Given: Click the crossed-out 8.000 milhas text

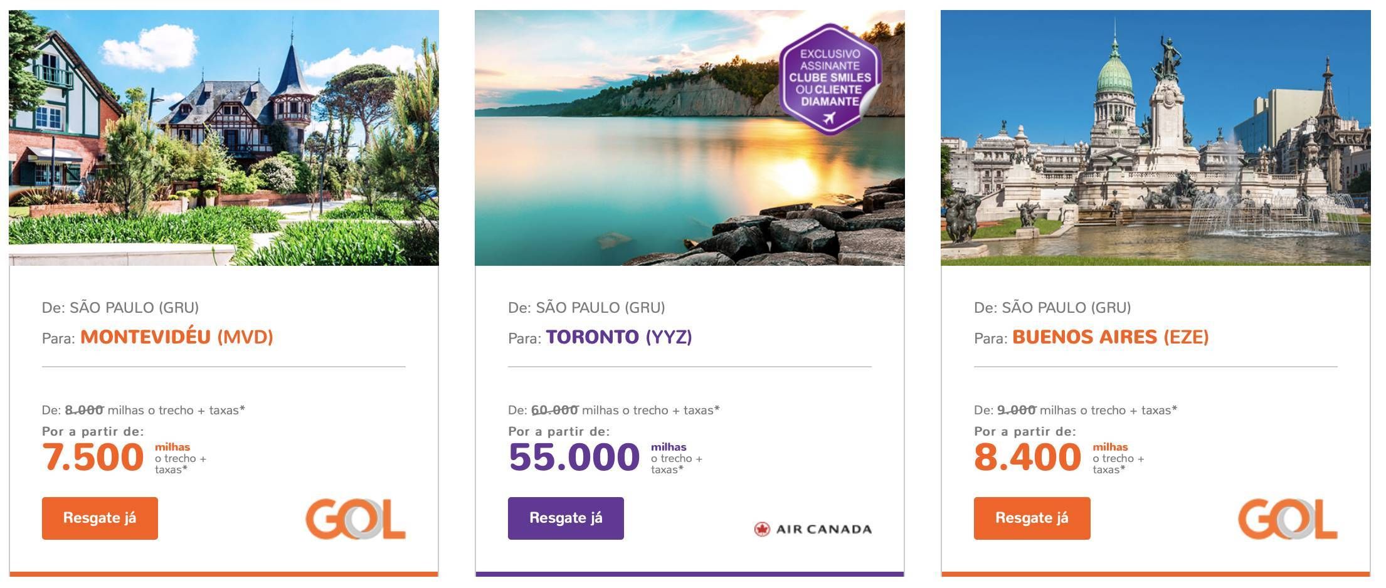Looking at the screenshot, I should coord(84,410).
